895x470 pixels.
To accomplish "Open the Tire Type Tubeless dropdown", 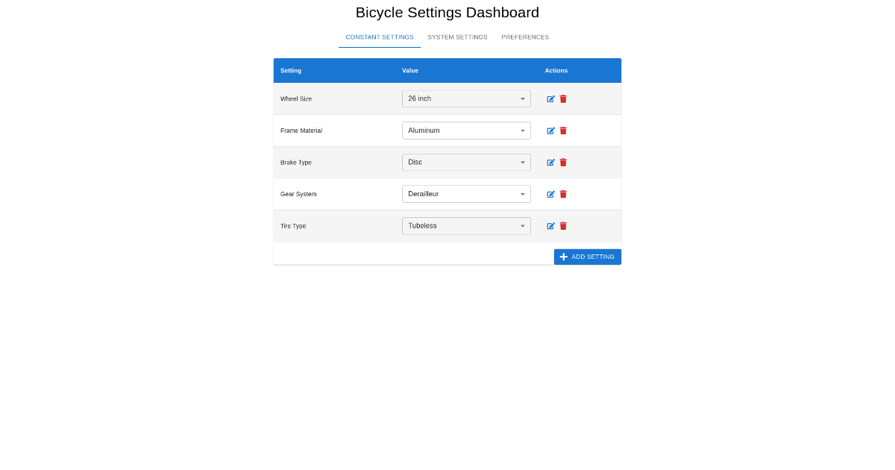I will 466,226.
